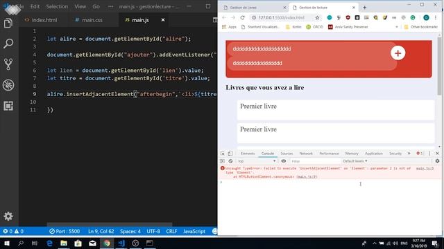Toggle the console sidebar
The width and height of the screenshot is (444, 249).
(x=222, y=161)
